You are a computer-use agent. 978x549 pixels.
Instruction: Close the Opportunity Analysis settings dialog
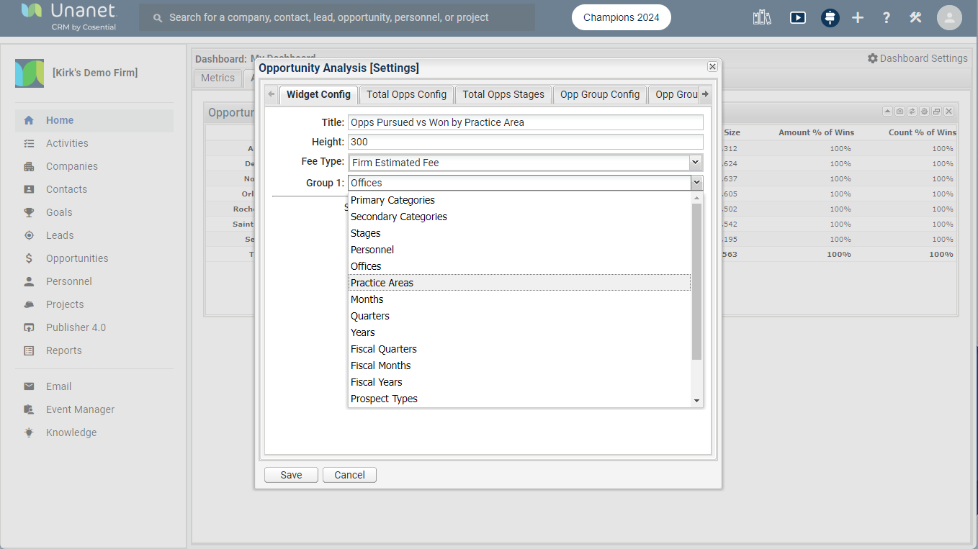(712, 66)
